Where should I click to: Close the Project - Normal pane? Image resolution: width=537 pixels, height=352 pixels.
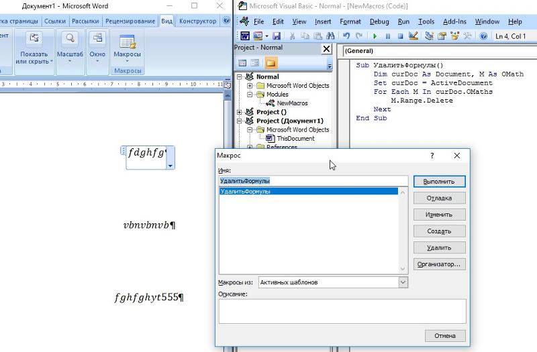[x=326, y=49]
